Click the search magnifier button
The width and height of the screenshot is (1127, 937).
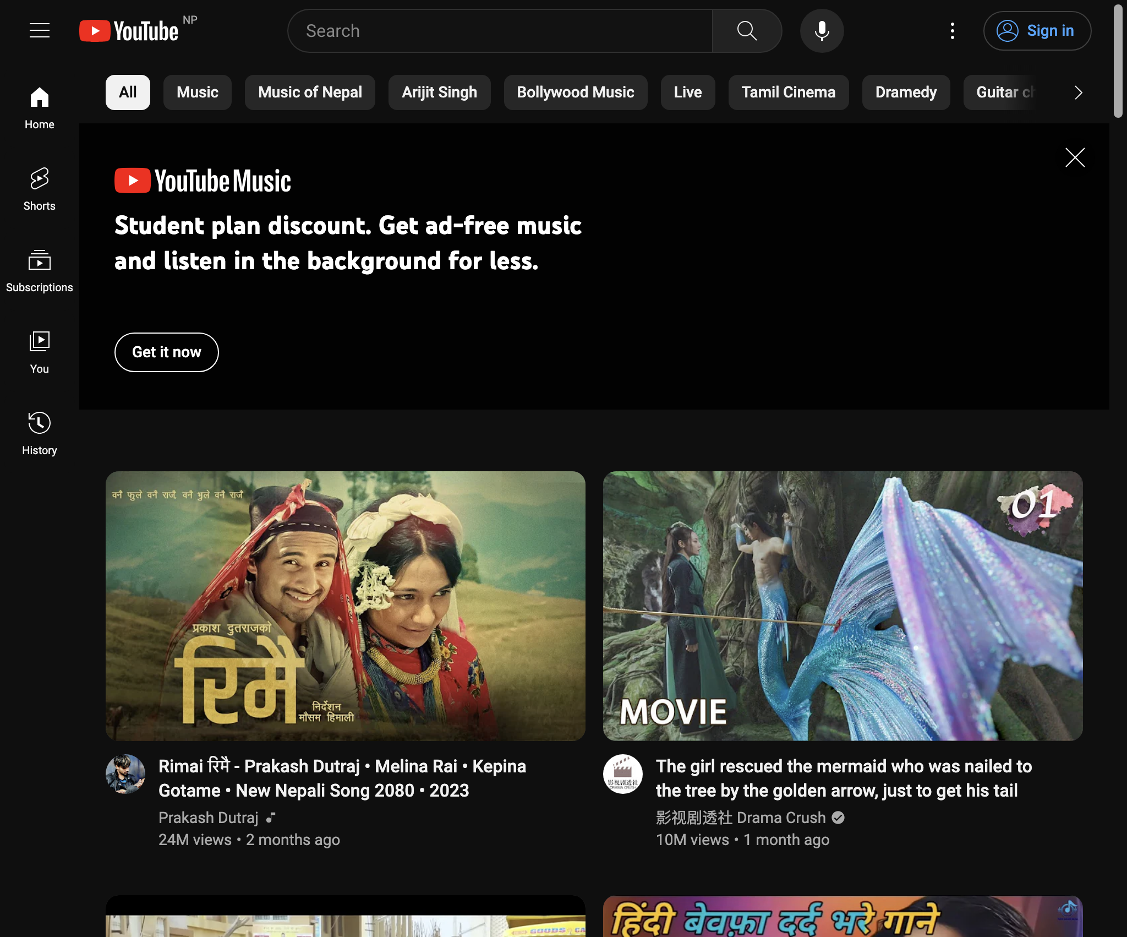tap(747, 31)
